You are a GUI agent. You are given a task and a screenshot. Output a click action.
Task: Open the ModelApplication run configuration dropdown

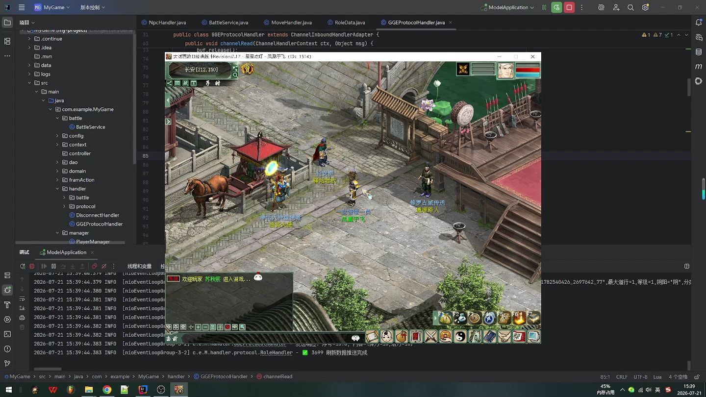tap(507, 7)
